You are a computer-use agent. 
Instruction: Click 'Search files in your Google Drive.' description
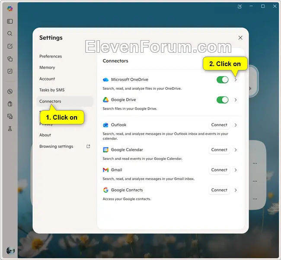tap(130, 109)
